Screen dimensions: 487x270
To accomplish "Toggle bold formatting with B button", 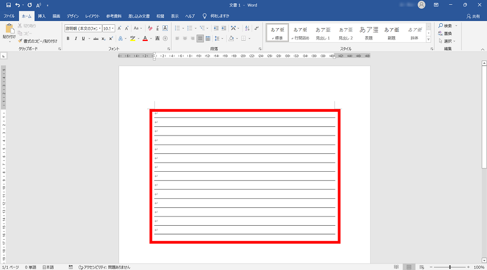I will (x=68, y=39).
